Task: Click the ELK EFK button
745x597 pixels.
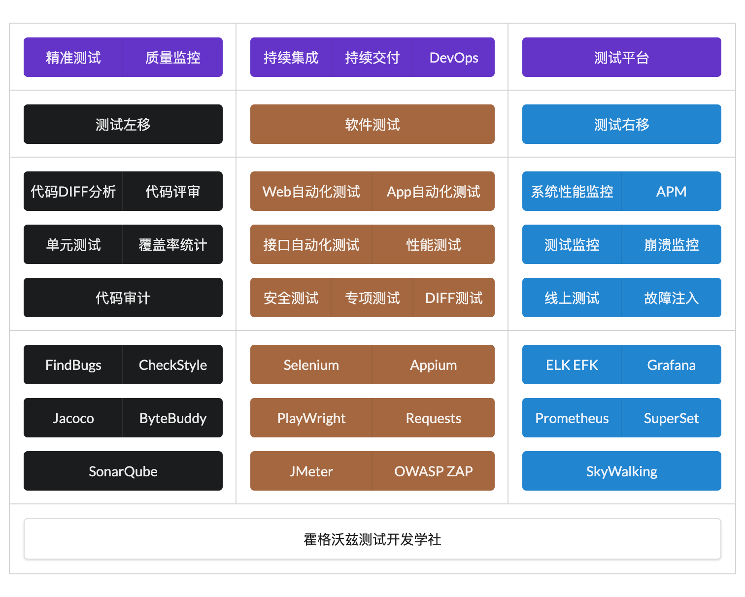Action: coord(572,365)
